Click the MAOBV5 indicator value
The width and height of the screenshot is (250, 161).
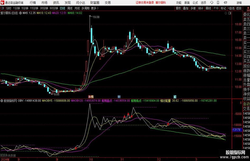[x=56, y=101]
